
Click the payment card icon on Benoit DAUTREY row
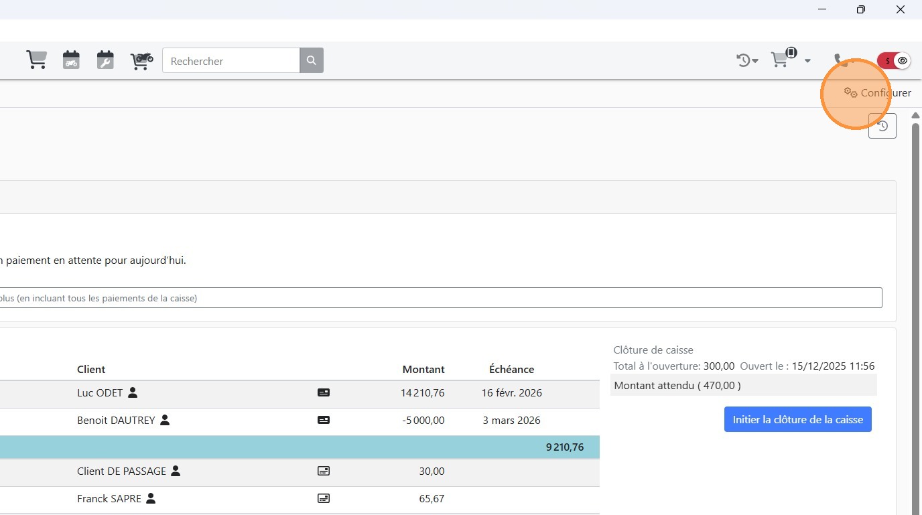pyautogui.click(x=324, y=421)
